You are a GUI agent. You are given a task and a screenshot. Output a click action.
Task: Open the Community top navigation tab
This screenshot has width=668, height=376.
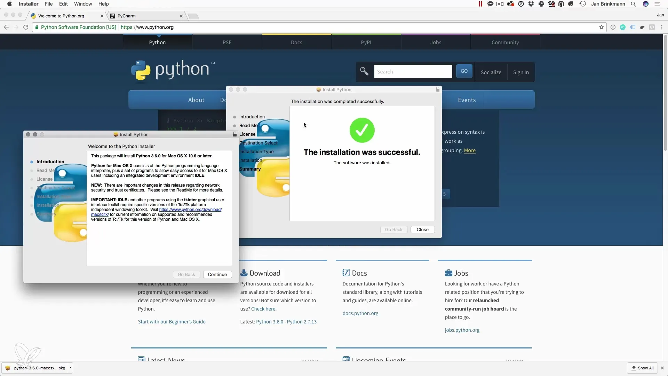(505, 42)
